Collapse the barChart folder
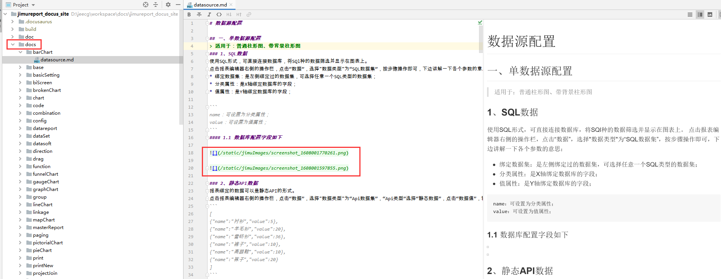Viewport: 721px width, 279px height. tap(20, 52)
